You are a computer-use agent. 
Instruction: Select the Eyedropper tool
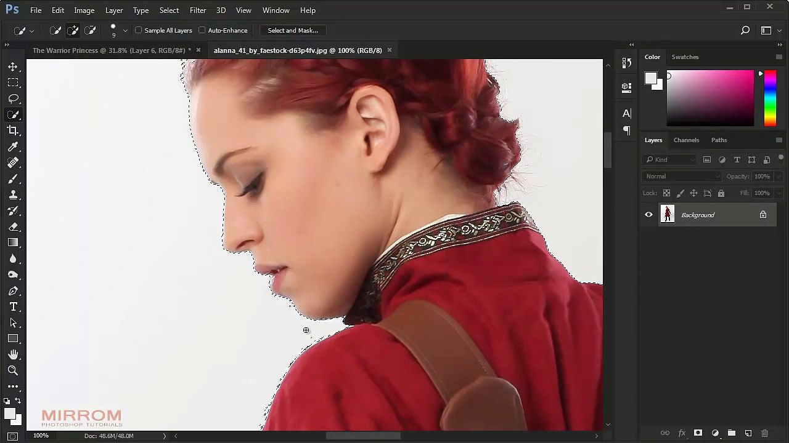(13, 146)
